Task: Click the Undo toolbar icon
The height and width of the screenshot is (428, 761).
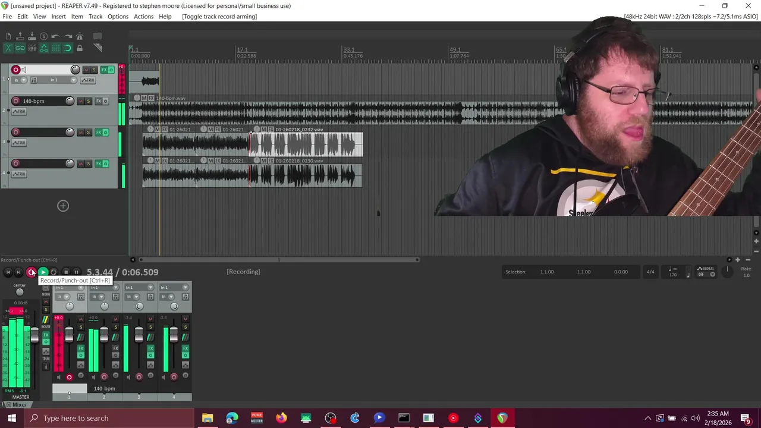Action: (55, 36)
